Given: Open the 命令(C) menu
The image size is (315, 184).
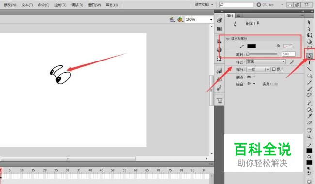Looking at the screenshot, I should pyautogui.click(x=44, y=5).
